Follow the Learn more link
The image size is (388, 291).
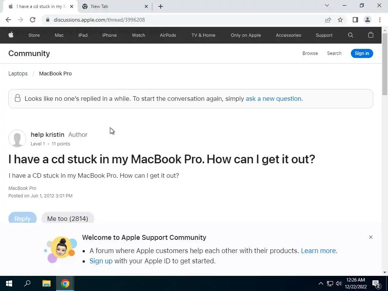[x=318, y=251]
